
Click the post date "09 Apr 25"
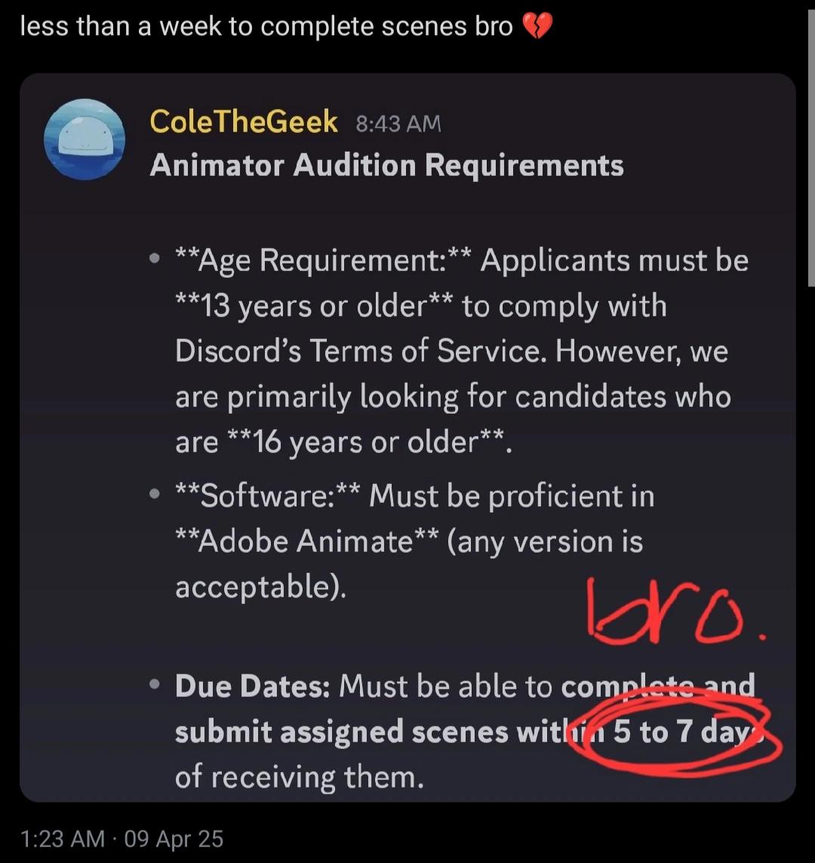pyautogui.click(x=175, y=839)
